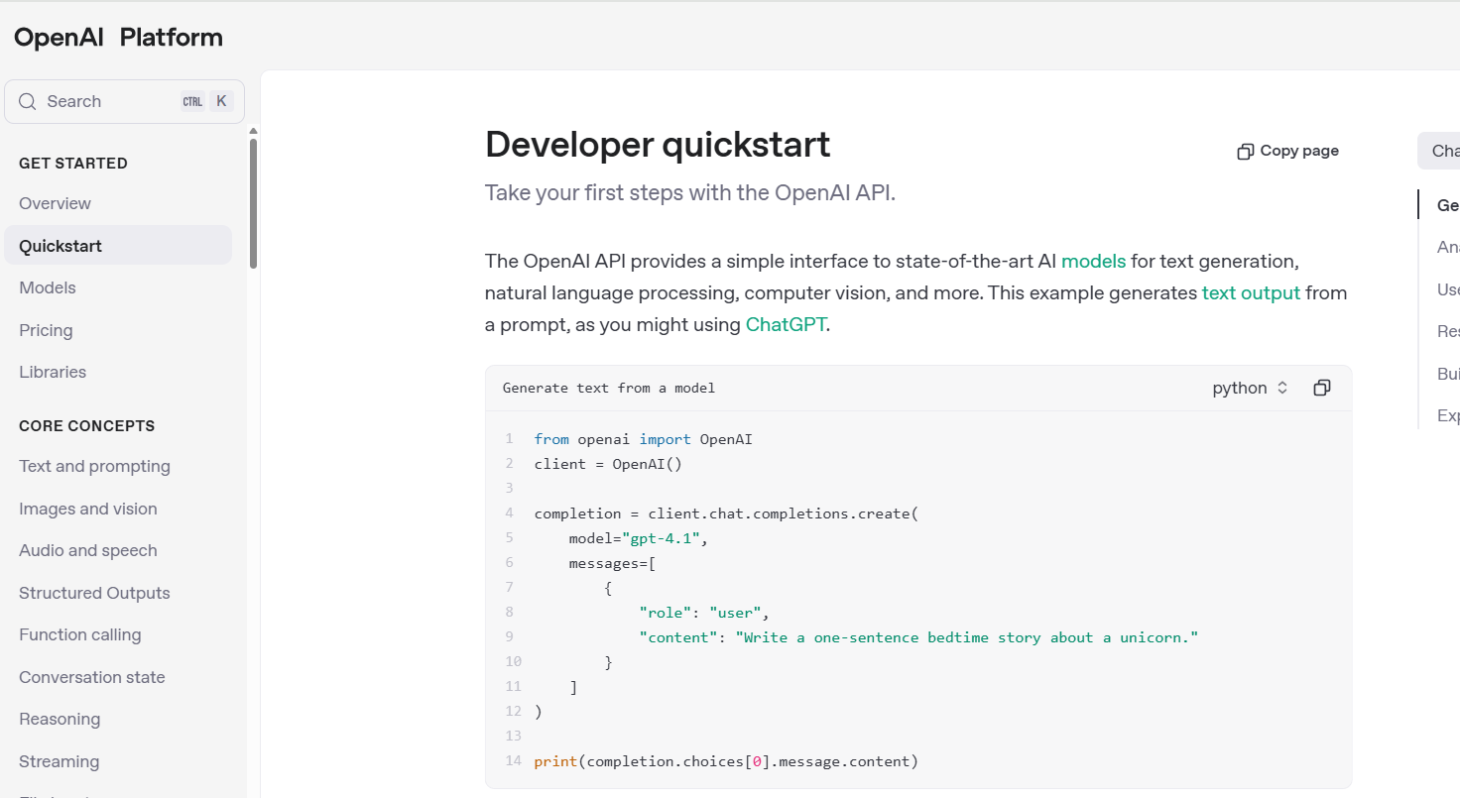The width and height of the screenshot is (1460, 798).
Task: Follow the text output link
Action: coord(1251,292)
